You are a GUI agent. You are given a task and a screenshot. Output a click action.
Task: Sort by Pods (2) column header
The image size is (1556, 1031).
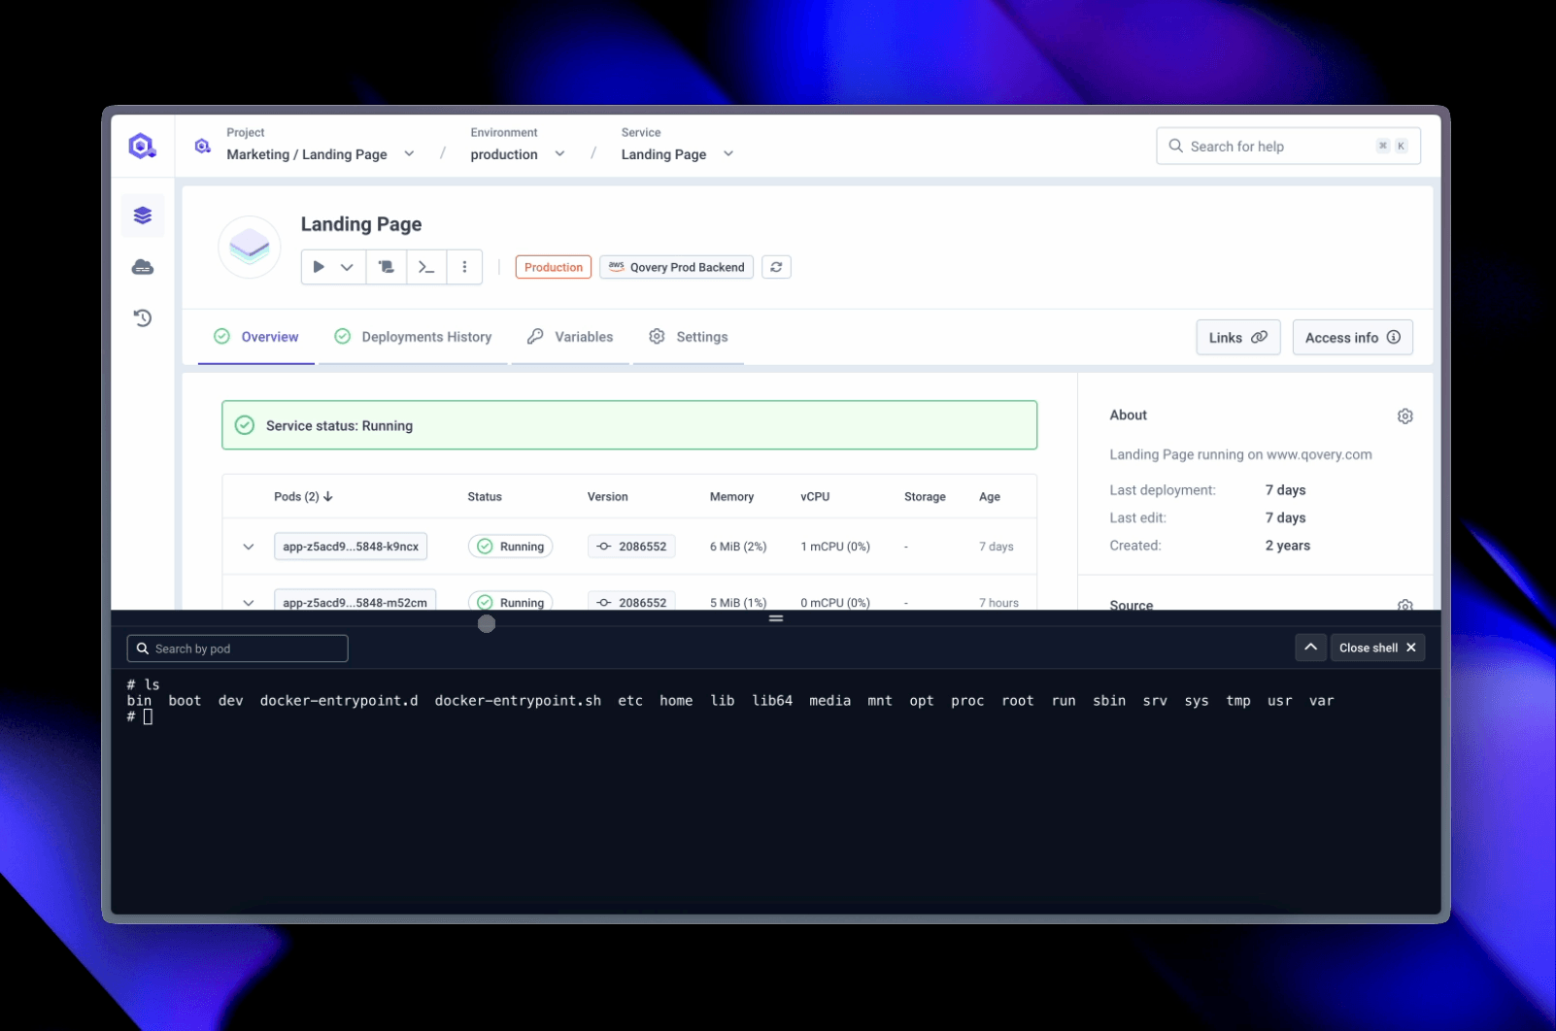(x=303, y=496)
